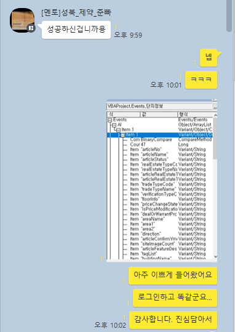Screen dimensions: 235x332
Task: Click the "tradeTypeCode" item row
Action: pos(168,184)
